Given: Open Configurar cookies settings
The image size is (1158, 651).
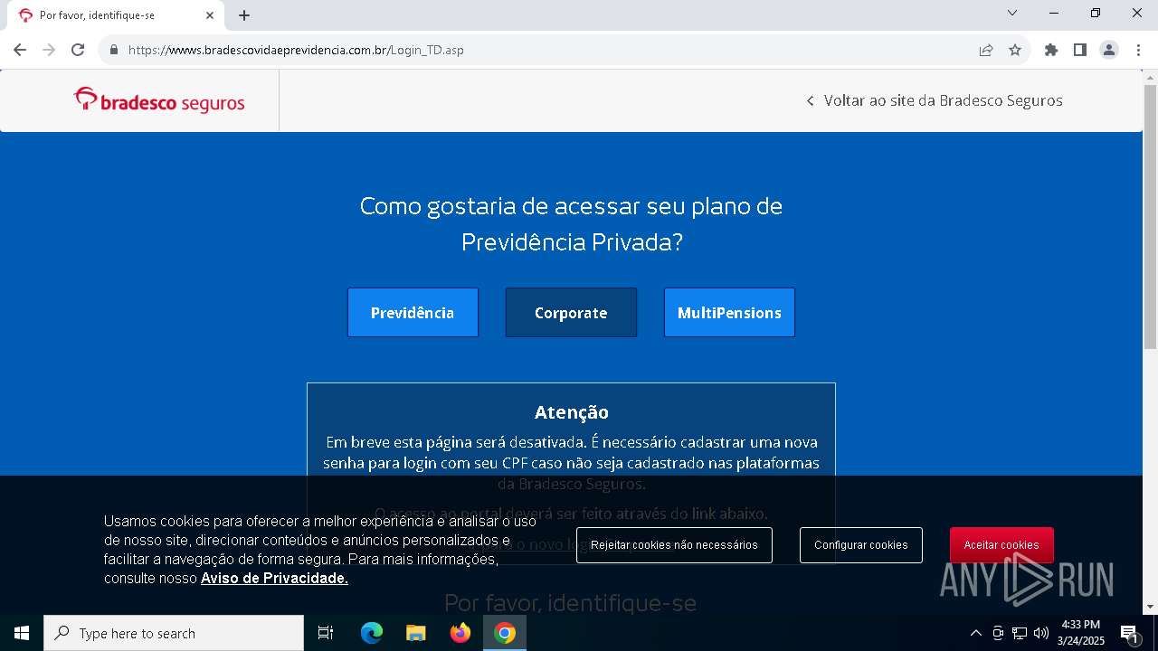Looking at the screenshot, I should [861, 545].
